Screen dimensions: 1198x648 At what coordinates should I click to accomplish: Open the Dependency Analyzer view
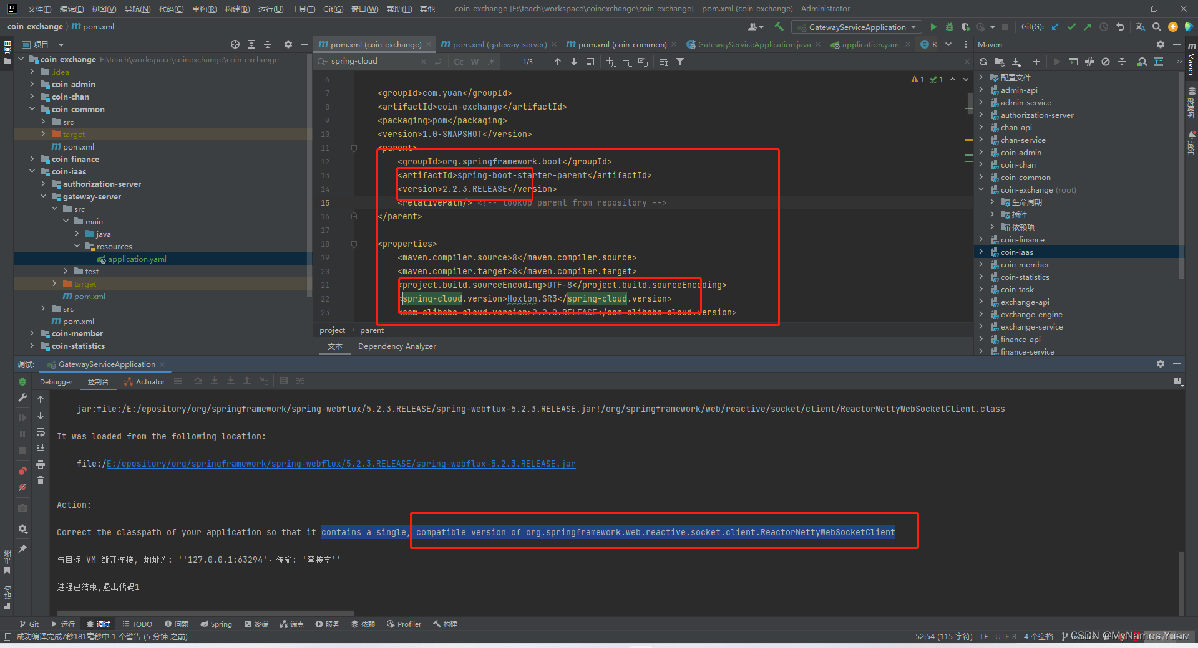coord(397,346)
